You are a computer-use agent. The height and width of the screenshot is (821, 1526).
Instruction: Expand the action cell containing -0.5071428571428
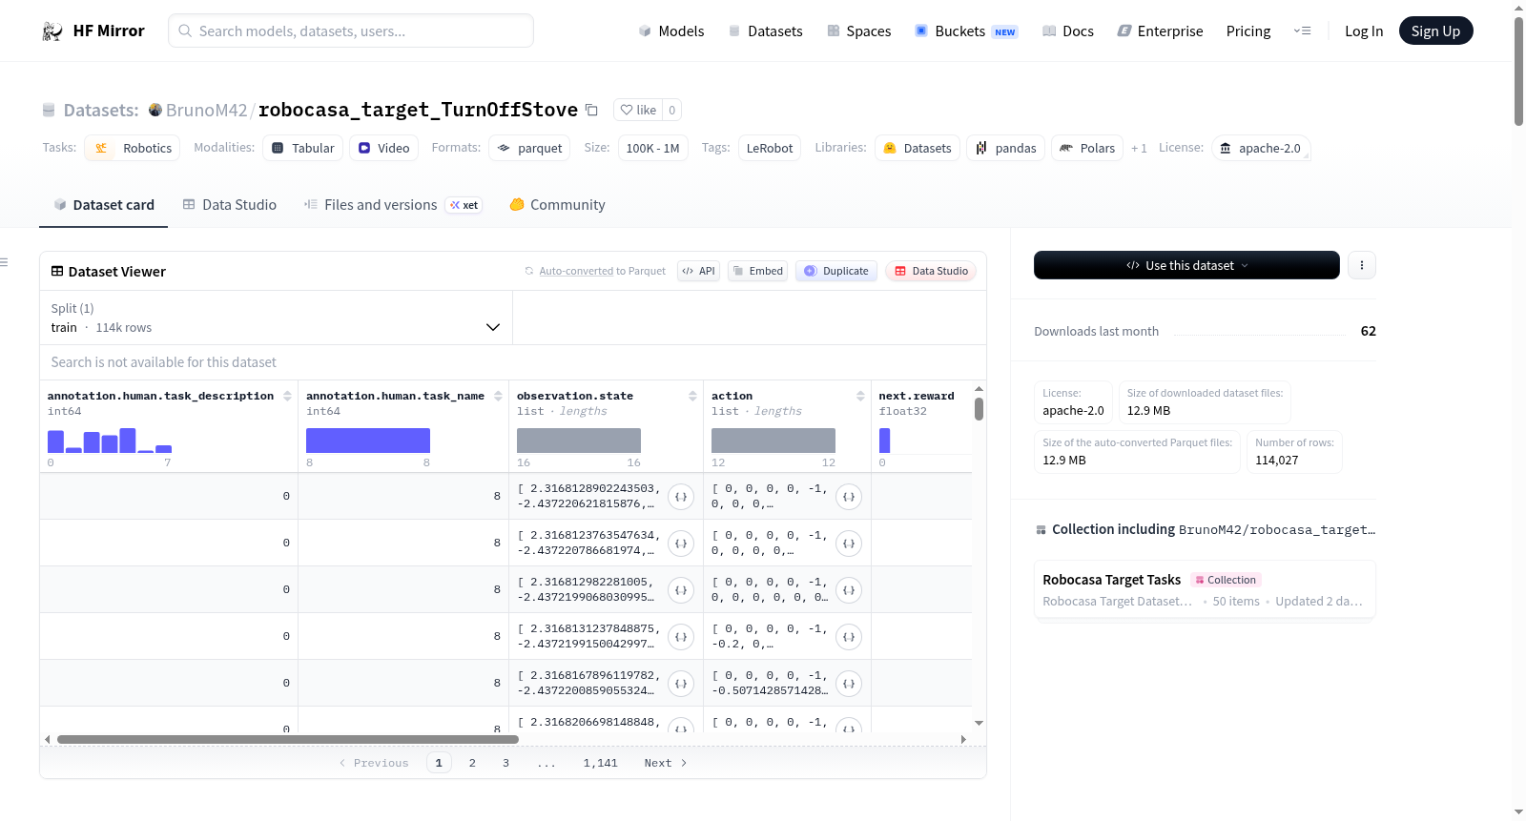coord(849,684)
